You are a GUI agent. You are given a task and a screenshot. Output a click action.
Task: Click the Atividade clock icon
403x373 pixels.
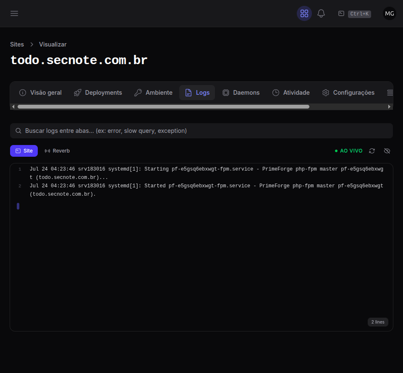coord(276,93)
